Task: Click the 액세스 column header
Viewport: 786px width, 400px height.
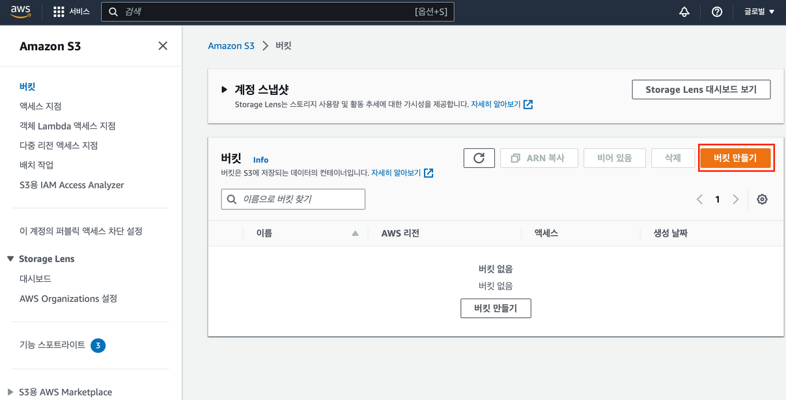Action: [x=546, y=233]
